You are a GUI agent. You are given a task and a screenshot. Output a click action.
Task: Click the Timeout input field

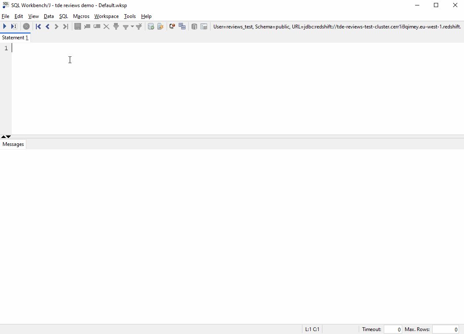click(x=393, y=329)
